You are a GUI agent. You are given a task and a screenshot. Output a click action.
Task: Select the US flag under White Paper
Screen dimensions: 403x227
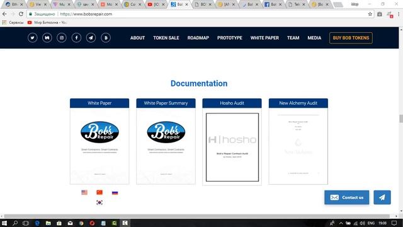(84, 192)
